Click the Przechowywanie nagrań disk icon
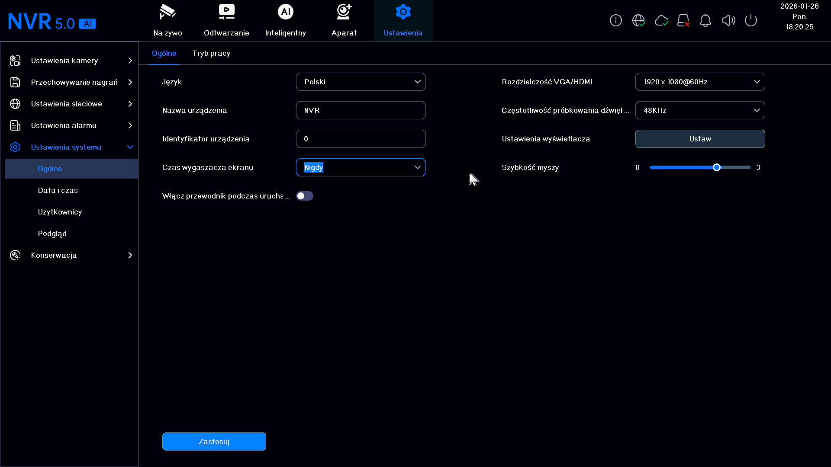The image size is (831, 467). click(15, 82)
